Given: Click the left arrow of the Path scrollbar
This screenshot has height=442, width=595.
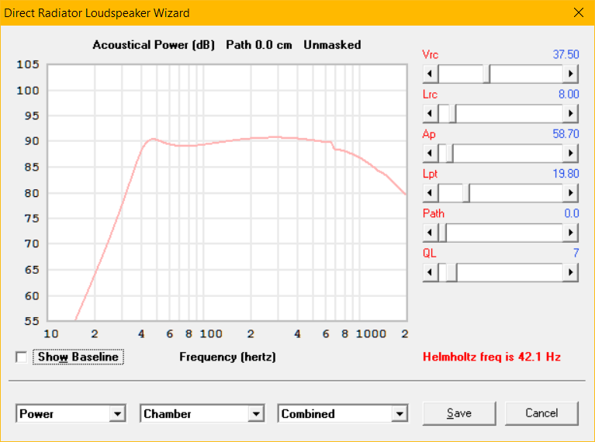Looking at the screenshot, I should pyautogui.click(x=431, y=233).
